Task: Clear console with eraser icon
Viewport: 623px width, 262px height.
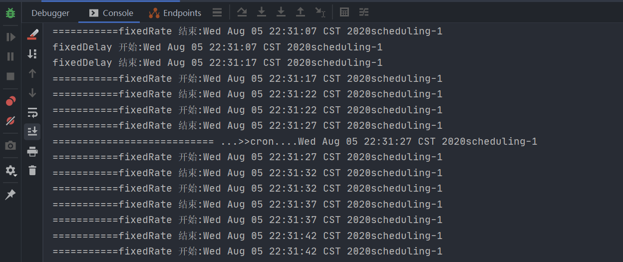Action: tap(32, 34)
